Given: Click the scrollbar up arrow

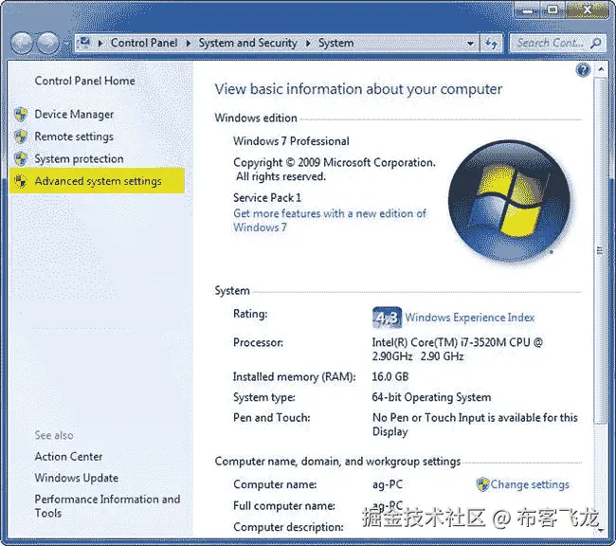Looking at the screenshot, I should (601, 69).
